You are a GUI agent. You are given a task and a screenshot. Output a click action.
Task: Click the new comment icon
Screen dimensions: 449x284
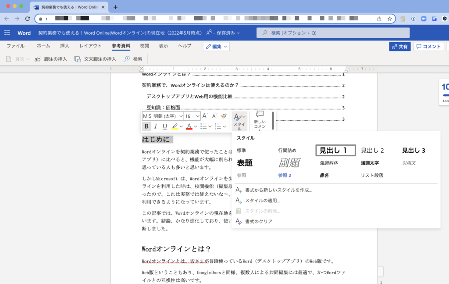(260, 115)
